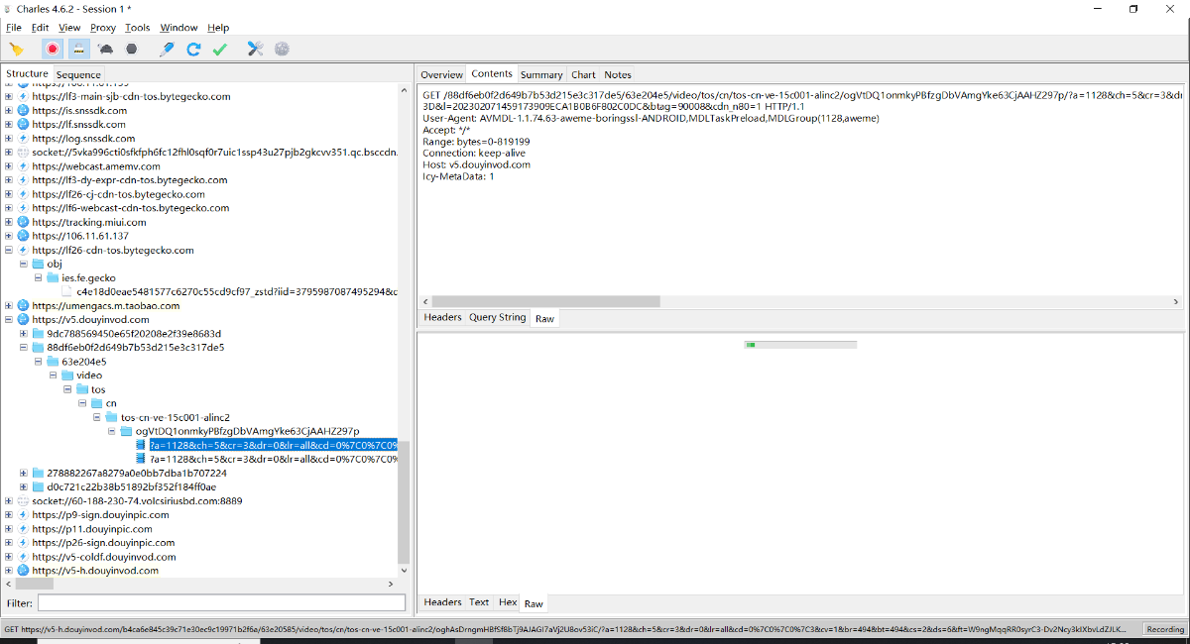The height and width of the screenshot is (644, 1190).
Task: Select the ies.fe.gecko folder
Action: [x=88, y=278]
